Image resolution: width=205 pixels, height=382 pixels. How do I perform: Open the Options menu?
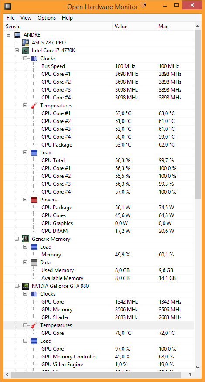pyautogui.click(x=47, y=18)
